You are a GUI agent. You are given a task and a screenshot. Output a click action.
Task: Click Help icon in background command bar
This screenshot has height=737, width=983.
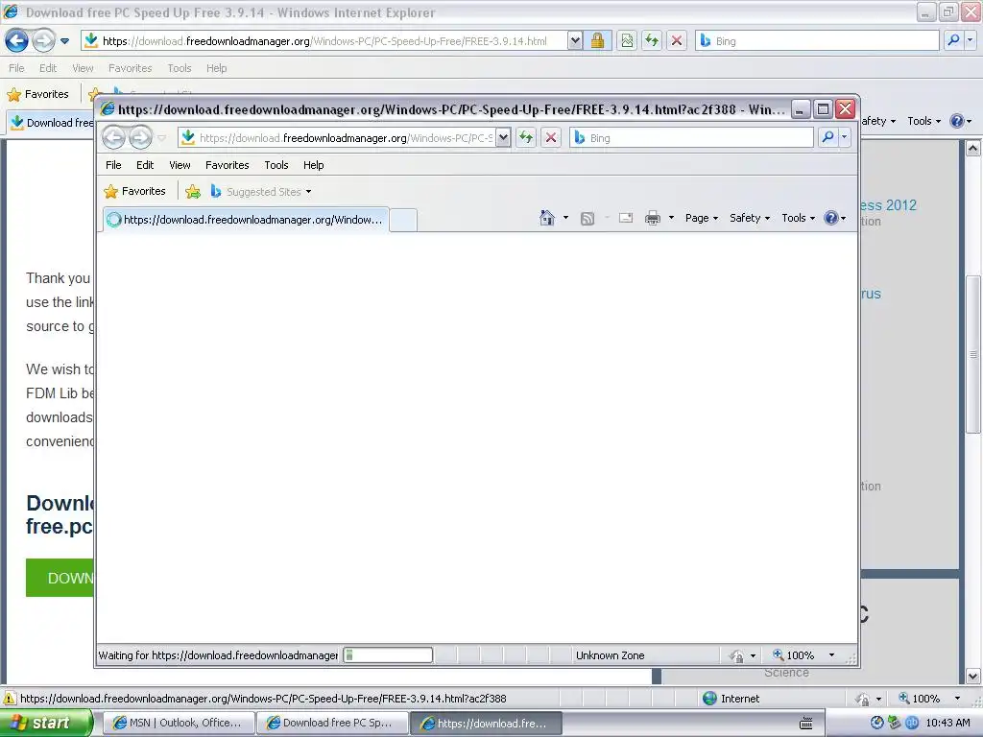point(957,121)
